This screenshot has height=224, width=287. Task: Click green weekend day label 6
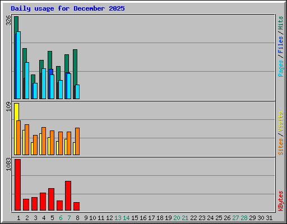tap(61, 218)
